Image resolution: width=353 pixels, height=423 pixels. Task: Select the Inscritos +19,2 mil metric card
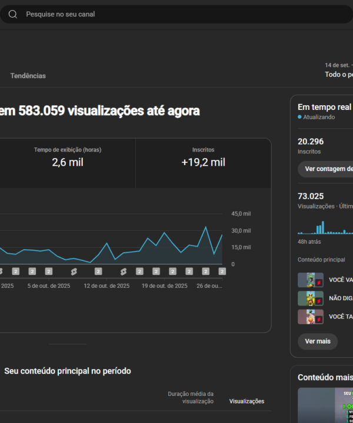[x=203, y=157]
